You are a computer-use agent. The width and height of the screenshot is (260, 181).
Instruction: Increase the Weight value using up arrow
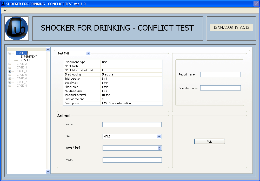click(159, 147)
